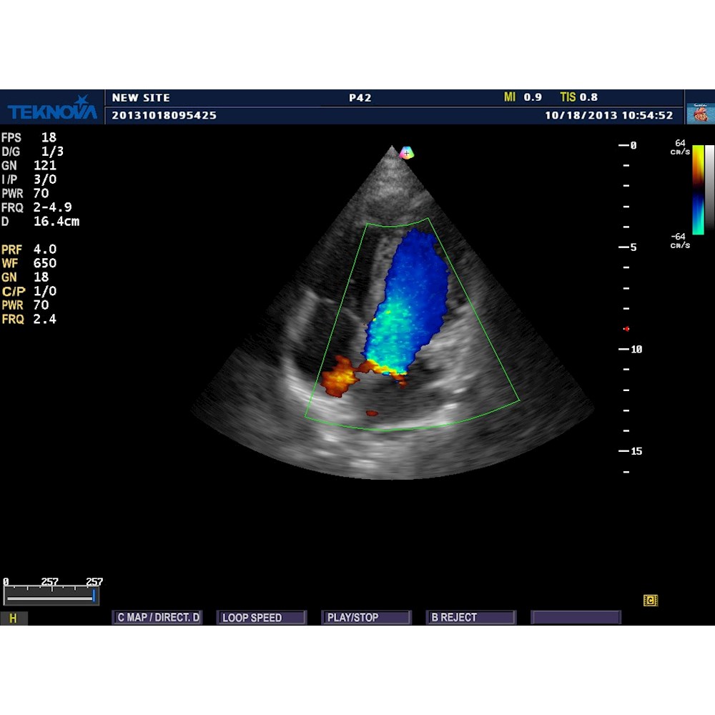Image resolution: width=715 pixels, height=715 pixels.
Task: Click the TEKNOVA logo
Action: [x=51, y=107]
